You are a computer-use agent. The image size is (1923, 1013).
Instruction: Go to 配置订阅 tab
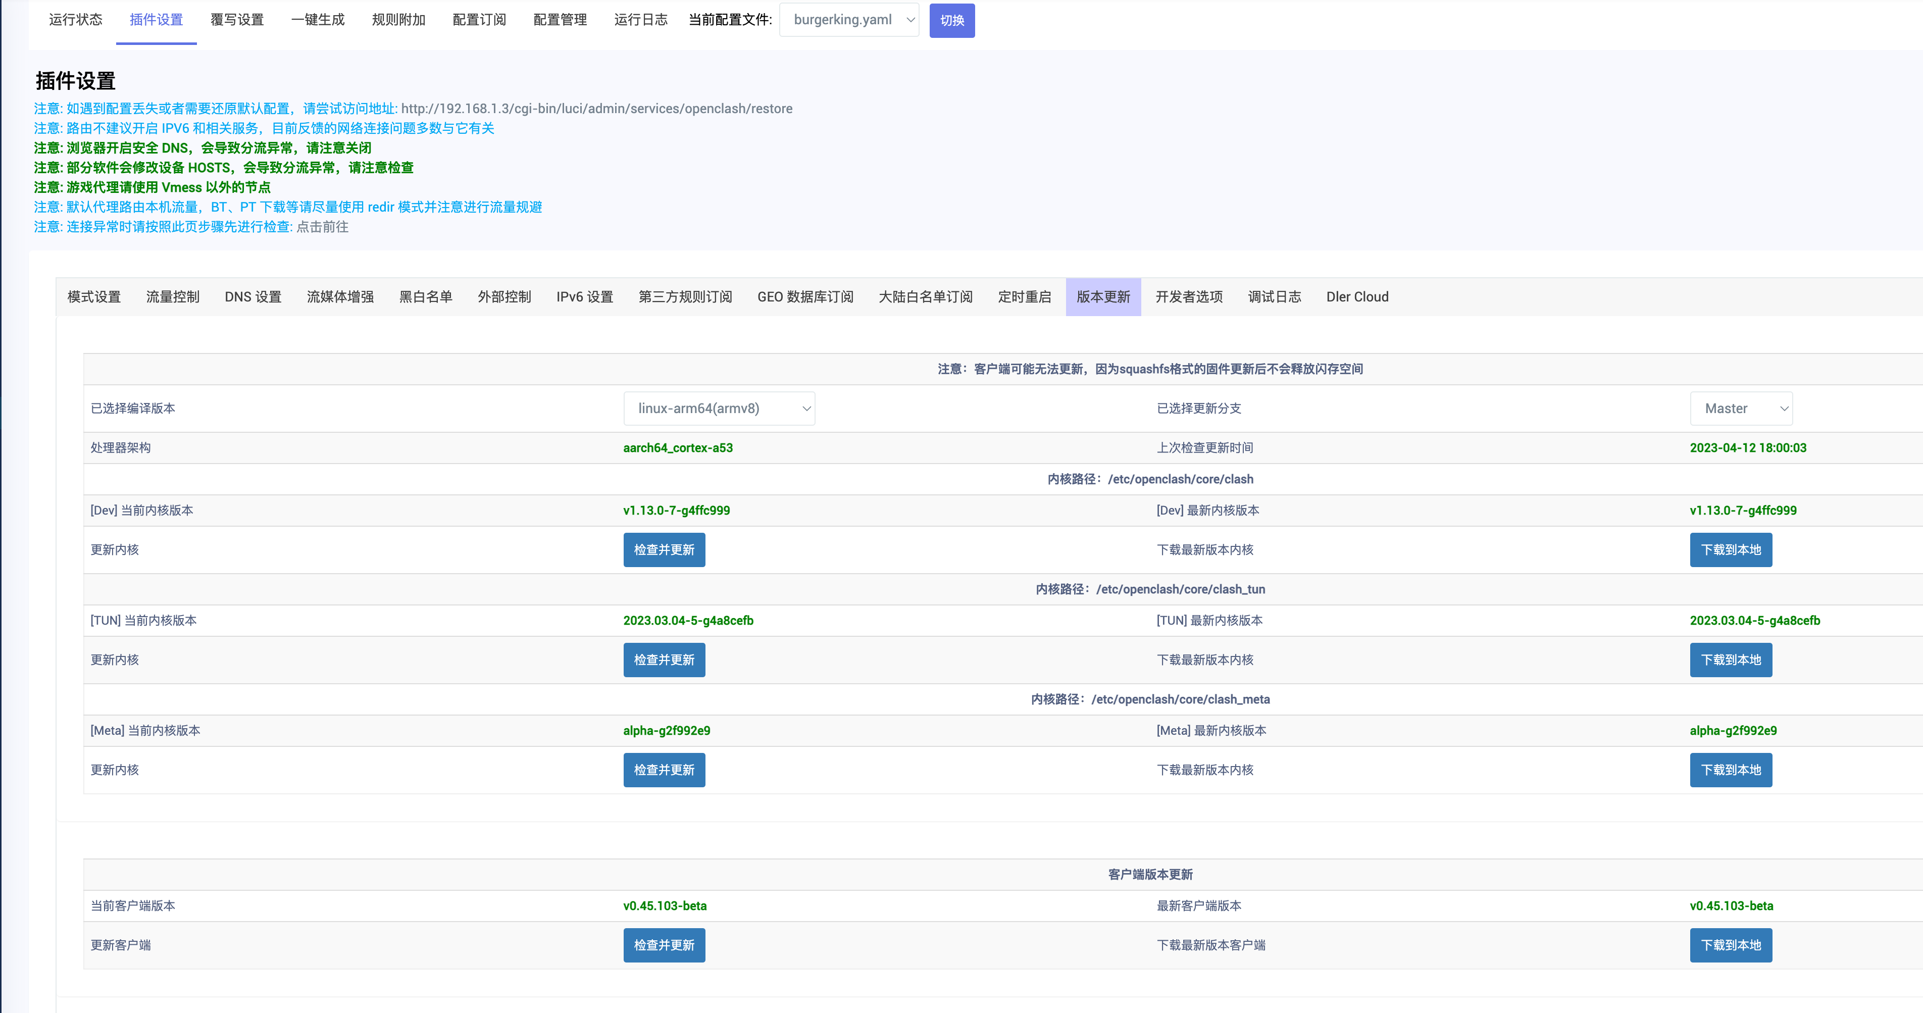(x=479, y=20)
